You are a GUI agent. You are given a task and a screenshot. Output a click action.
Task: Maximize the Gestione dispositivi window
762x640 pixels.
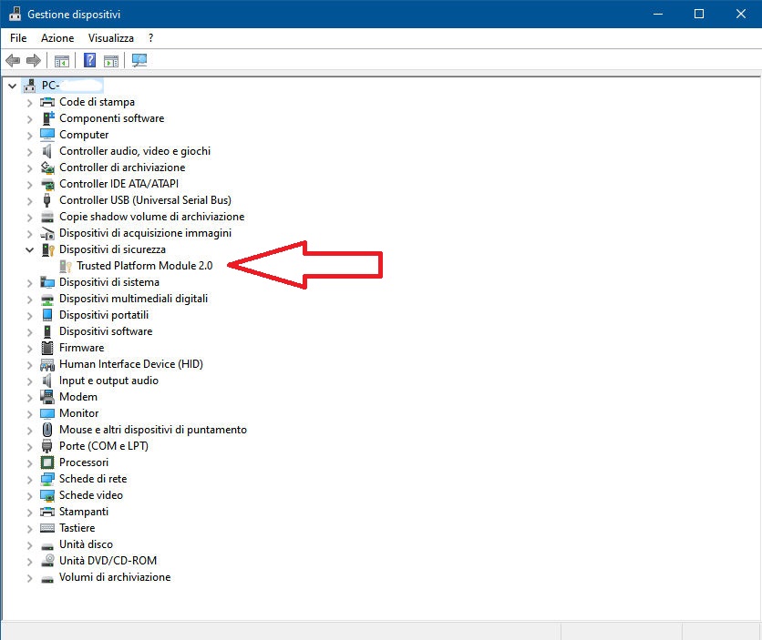pyautogui.click(x=699, y=14)
